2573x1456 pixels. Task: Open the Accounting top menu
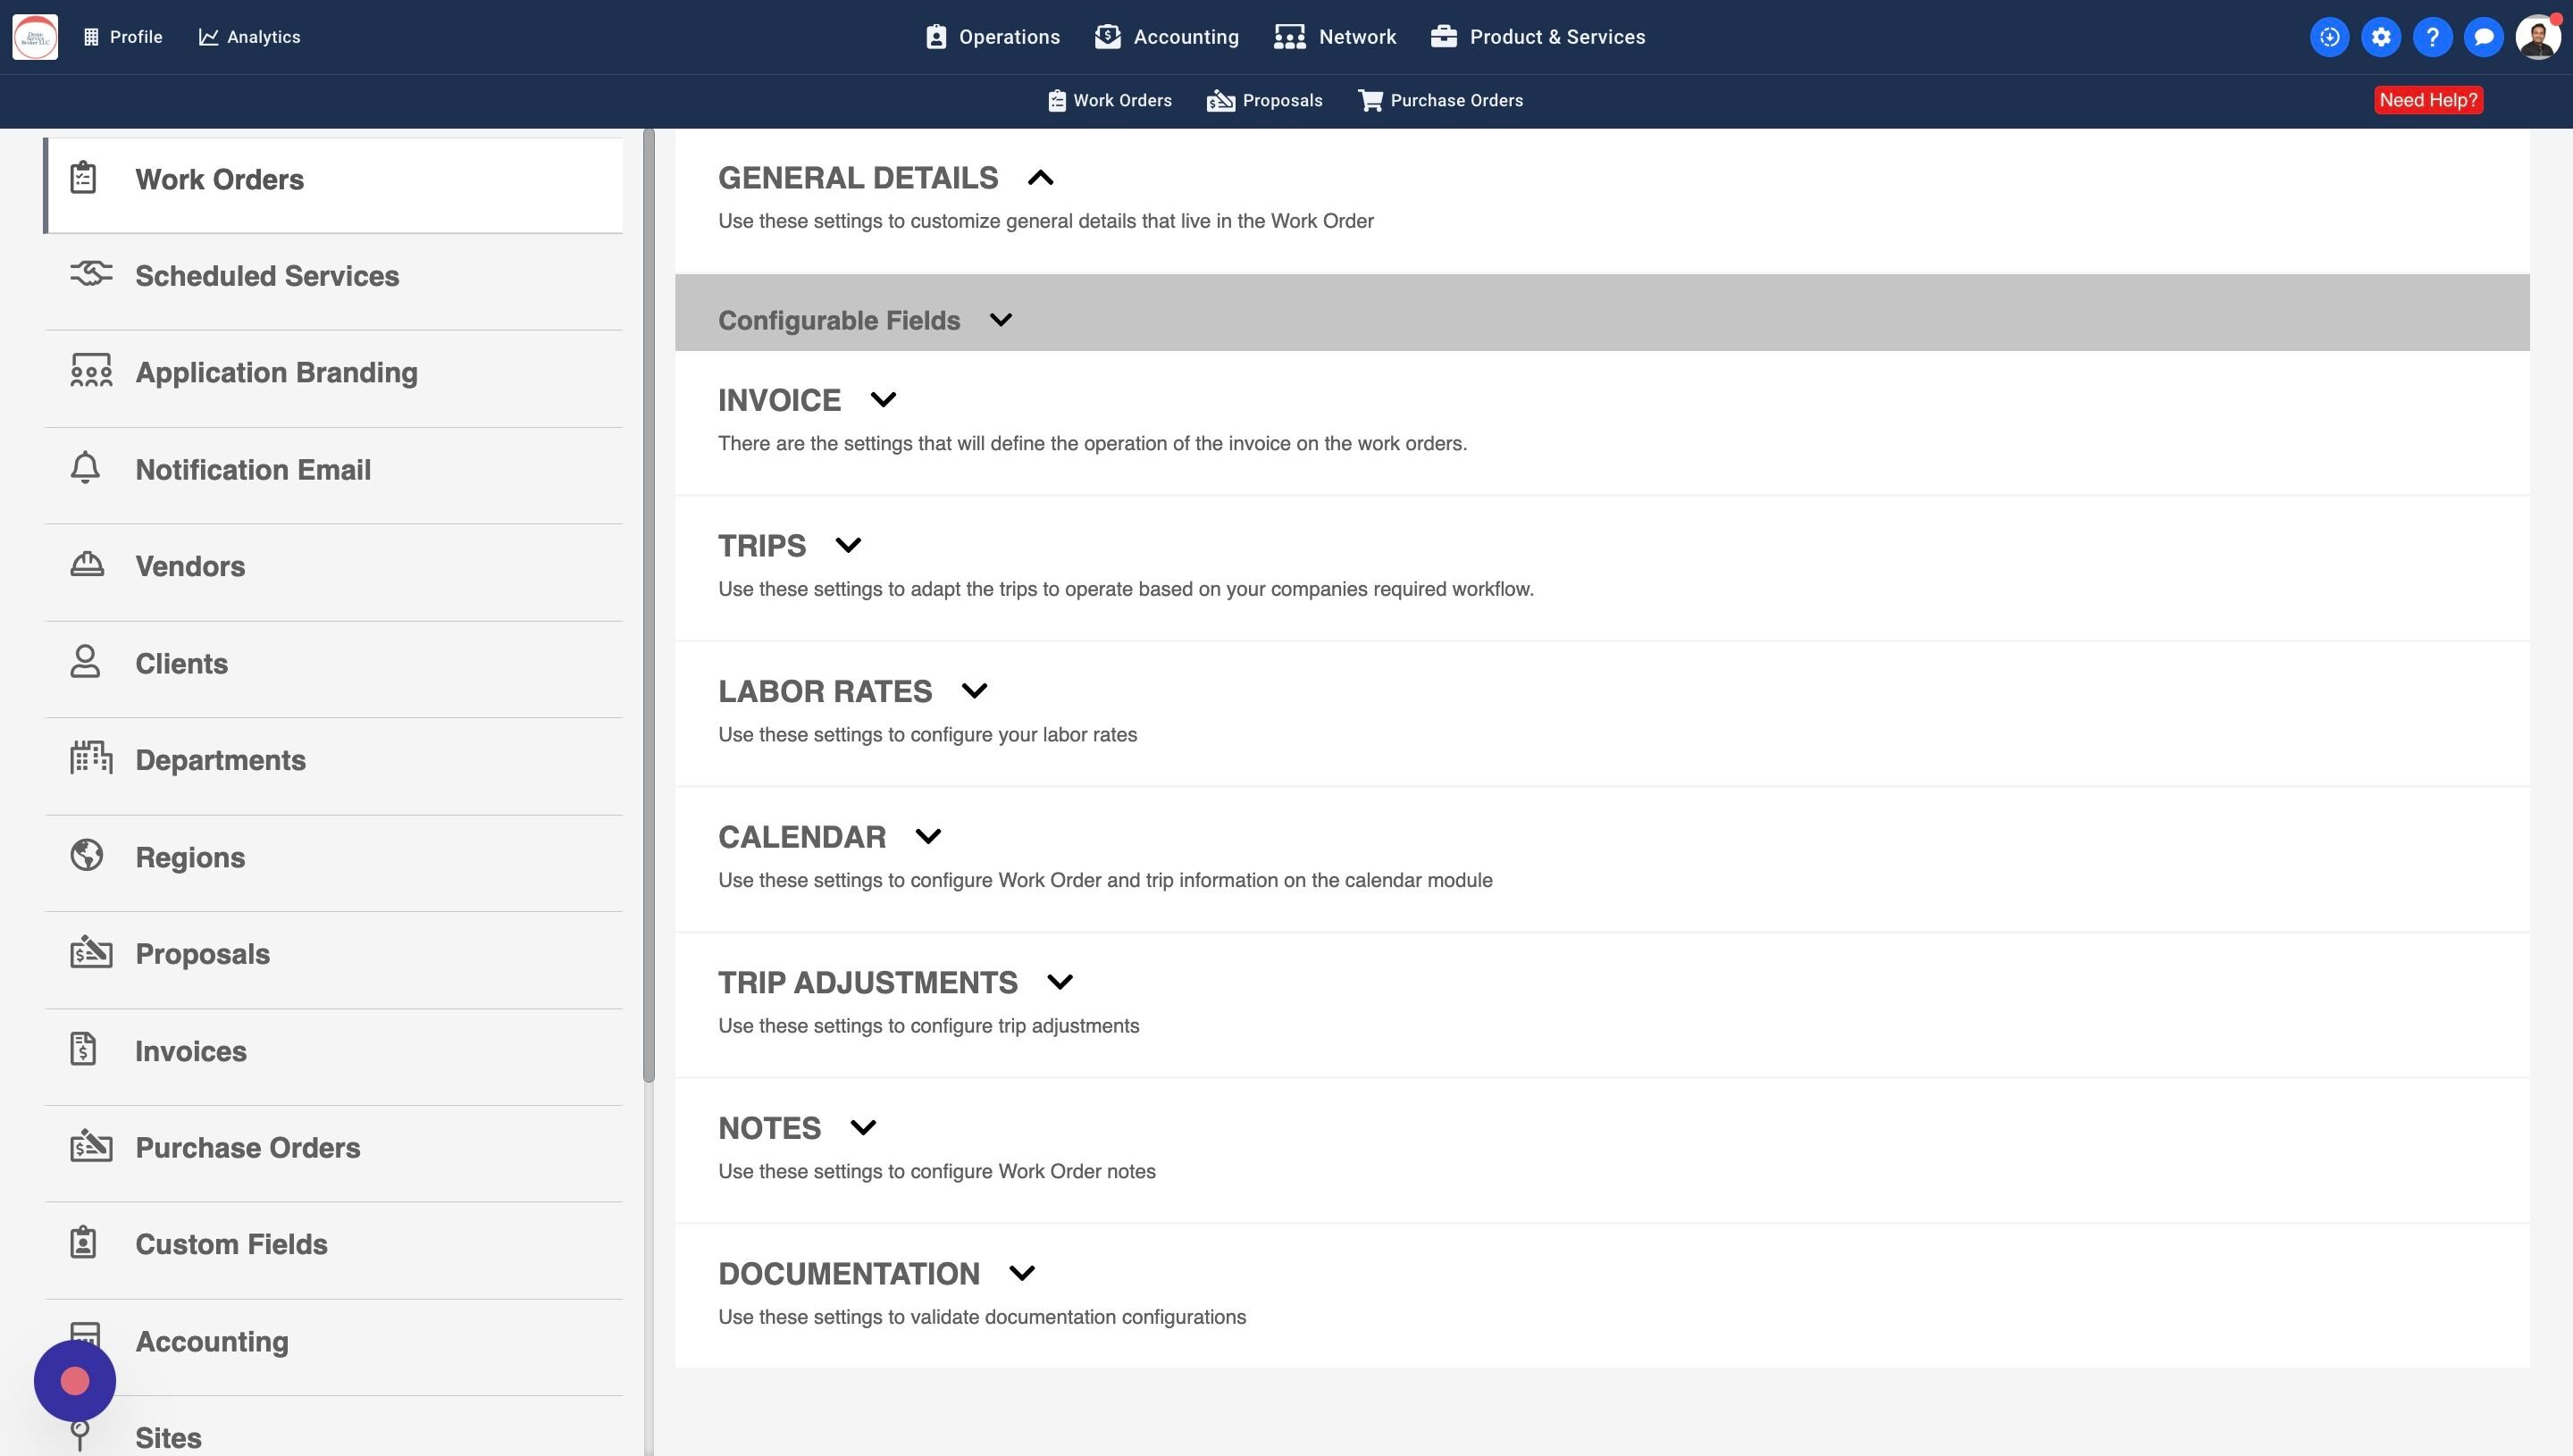[x=1167, y=37]
